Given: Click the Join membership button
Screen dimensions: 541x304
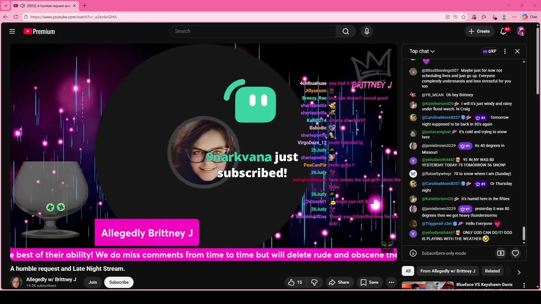Looking at the screenshot, I should (93, 282).
